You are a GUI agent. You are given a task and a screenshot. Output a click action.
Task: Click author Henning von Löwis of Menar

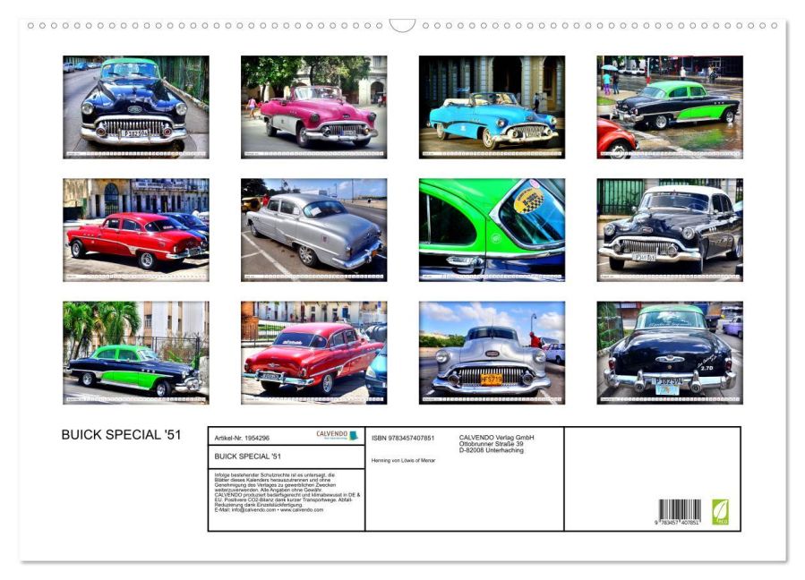click(x=404, y=460)
